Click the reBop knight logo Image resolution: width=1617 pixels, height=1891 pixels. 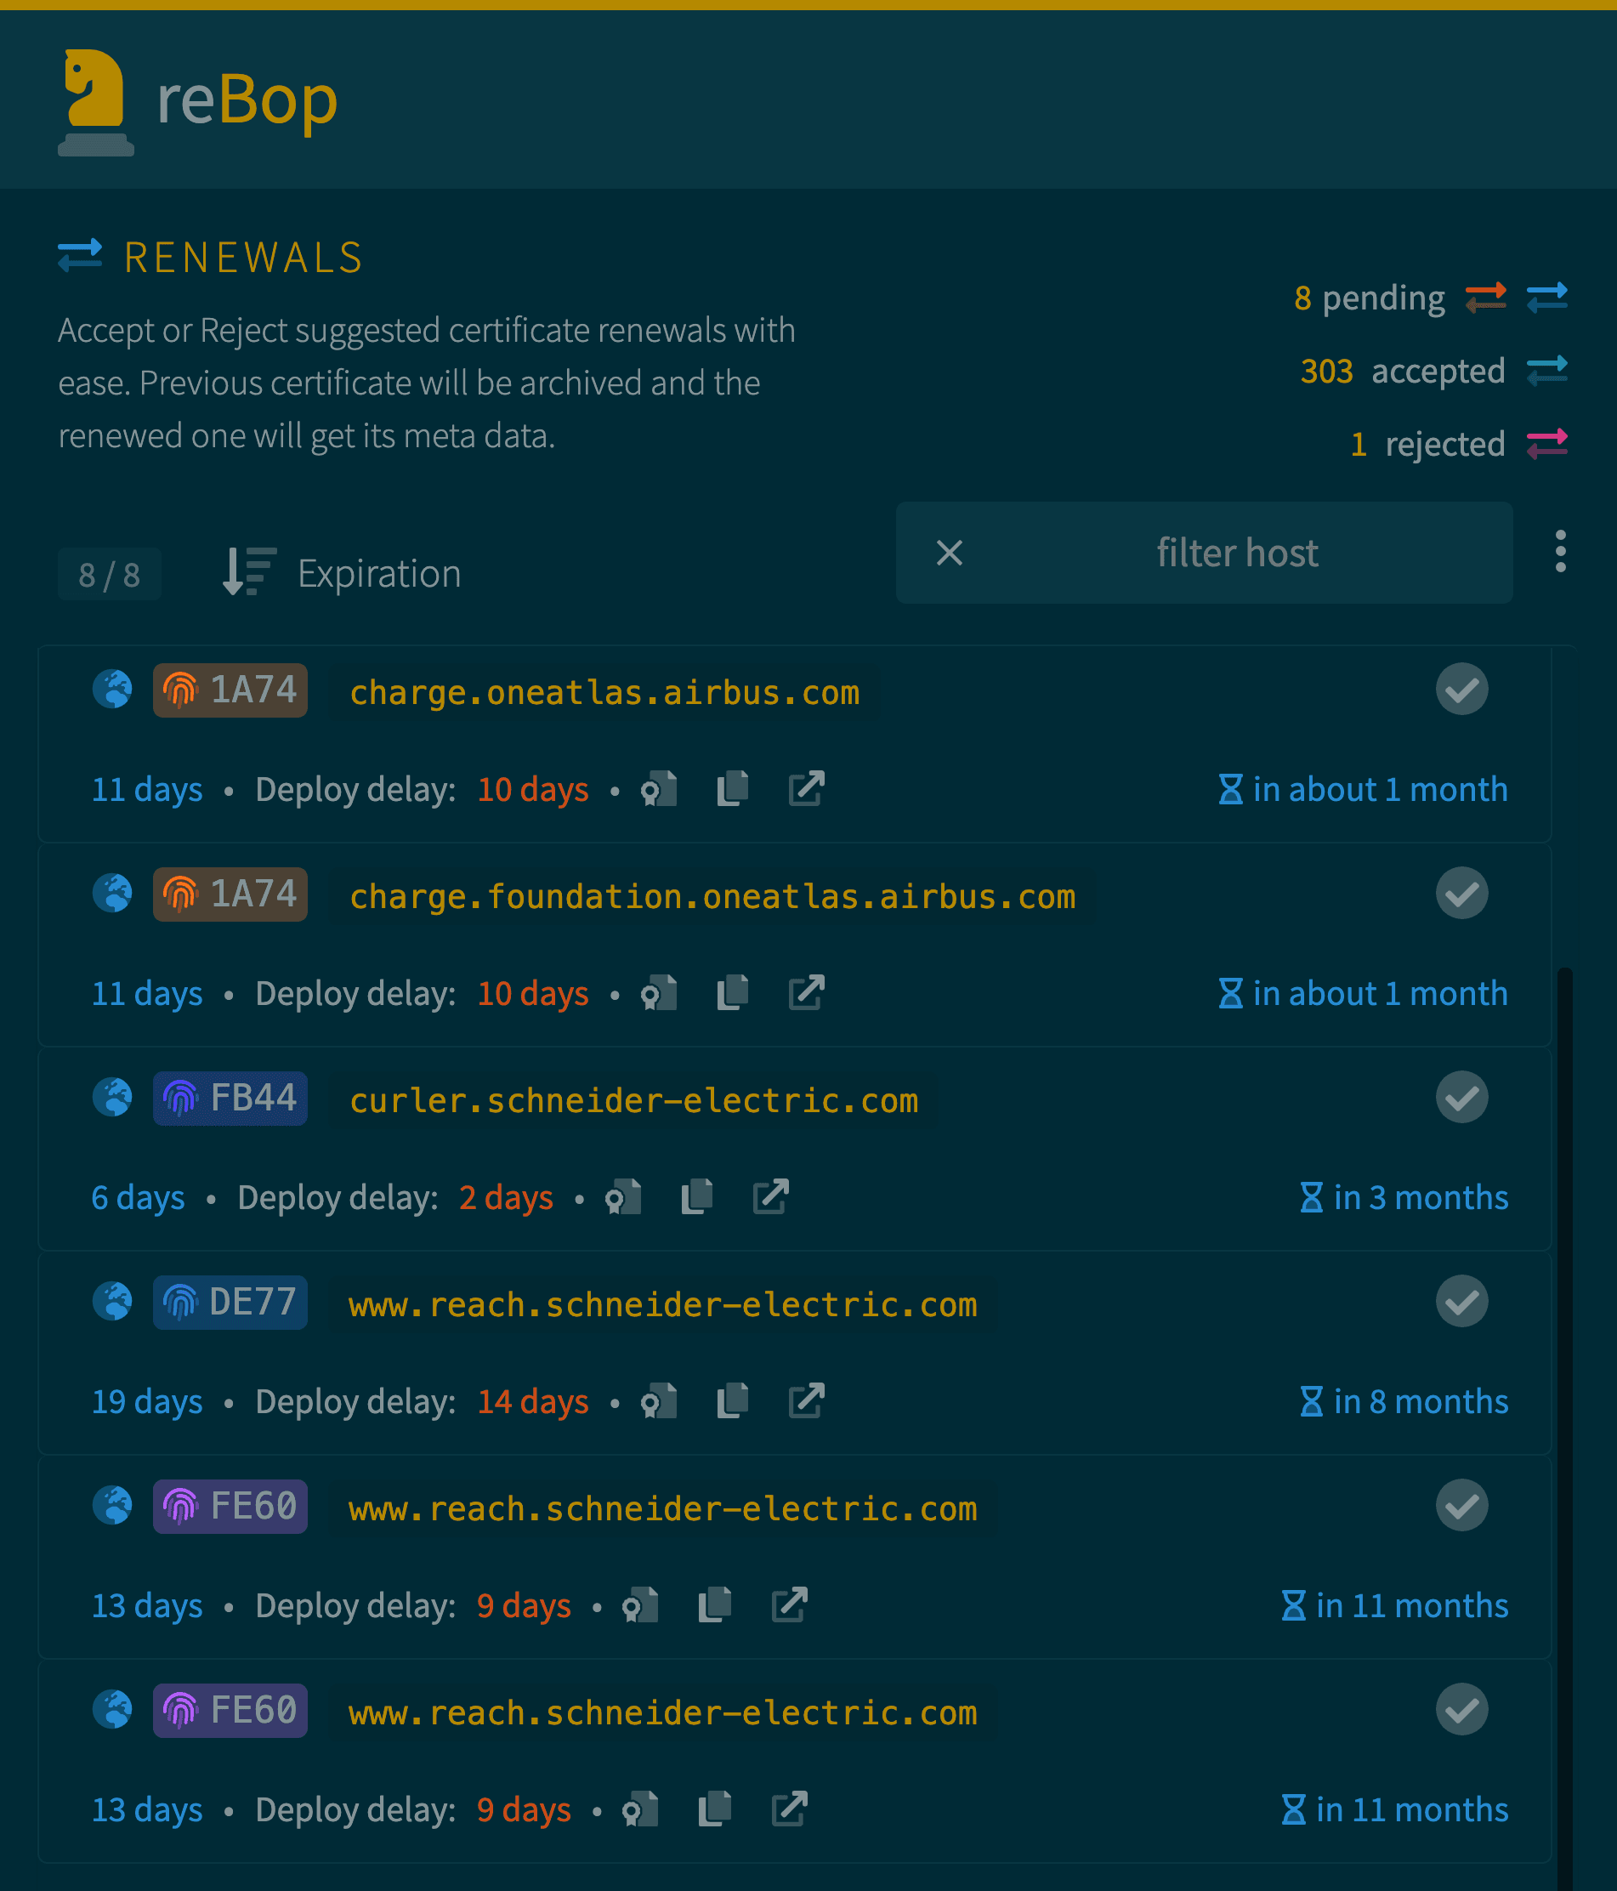pyautogui.click(x=96, y=102)
